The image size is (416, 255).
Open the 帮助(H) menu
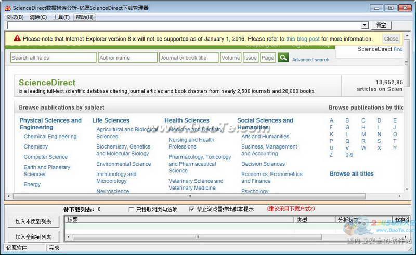click(x=84, y=17)
